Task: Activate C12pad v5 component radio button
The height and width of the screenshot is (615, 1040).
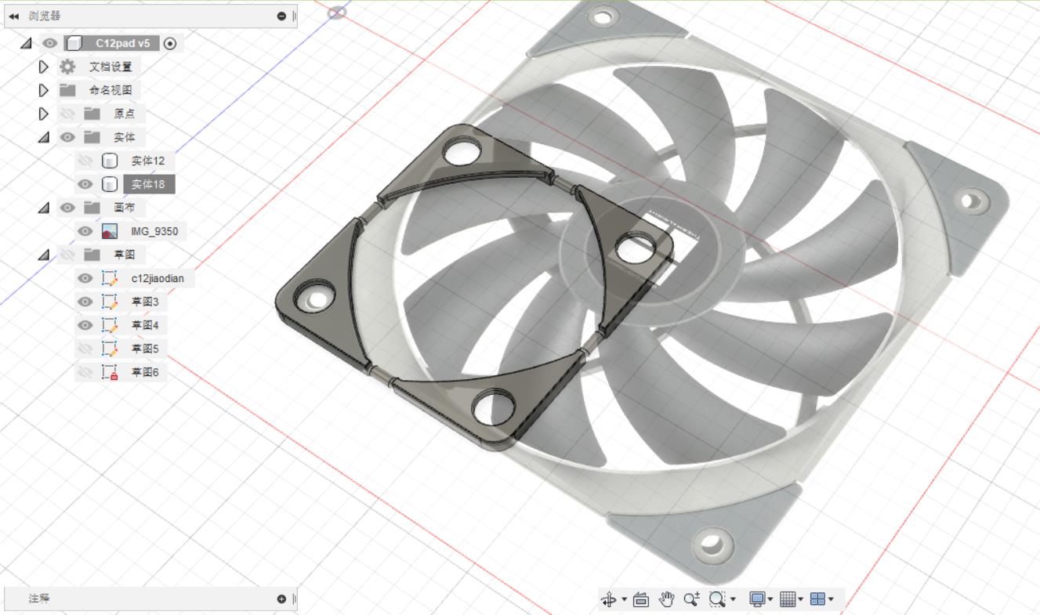Action: [171, 44]
